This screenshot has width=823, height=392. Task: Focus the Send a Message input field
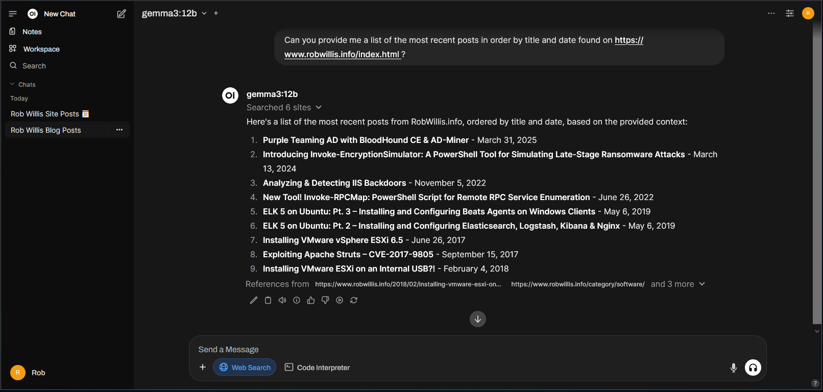(477, 350)
